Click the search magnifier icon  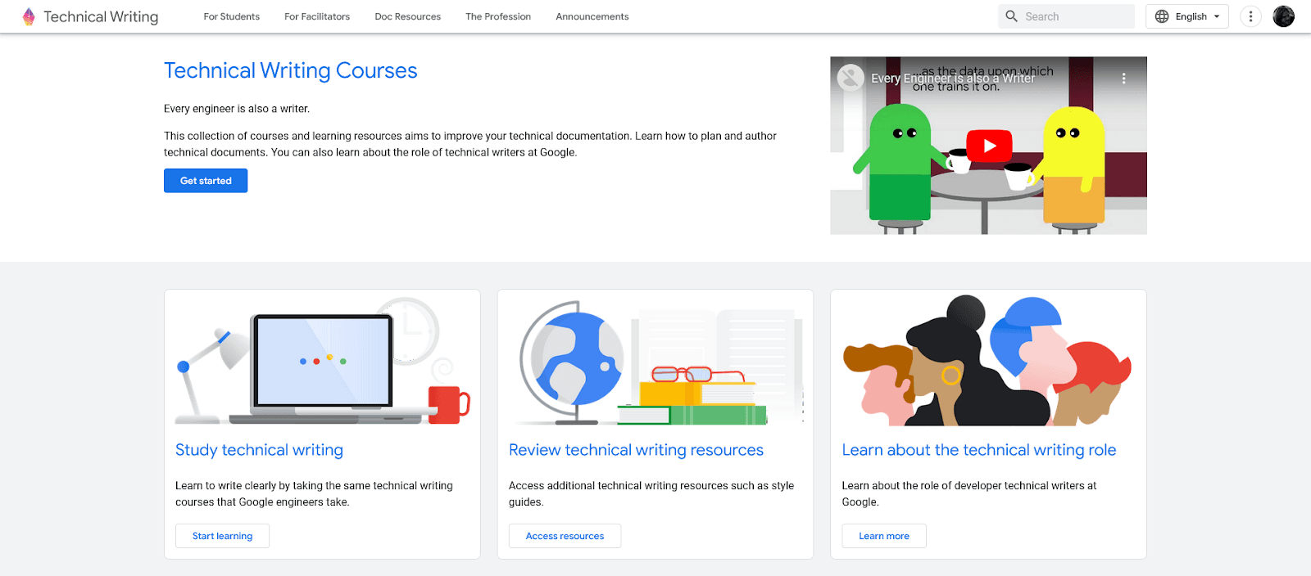click(x=1012, y=16)
